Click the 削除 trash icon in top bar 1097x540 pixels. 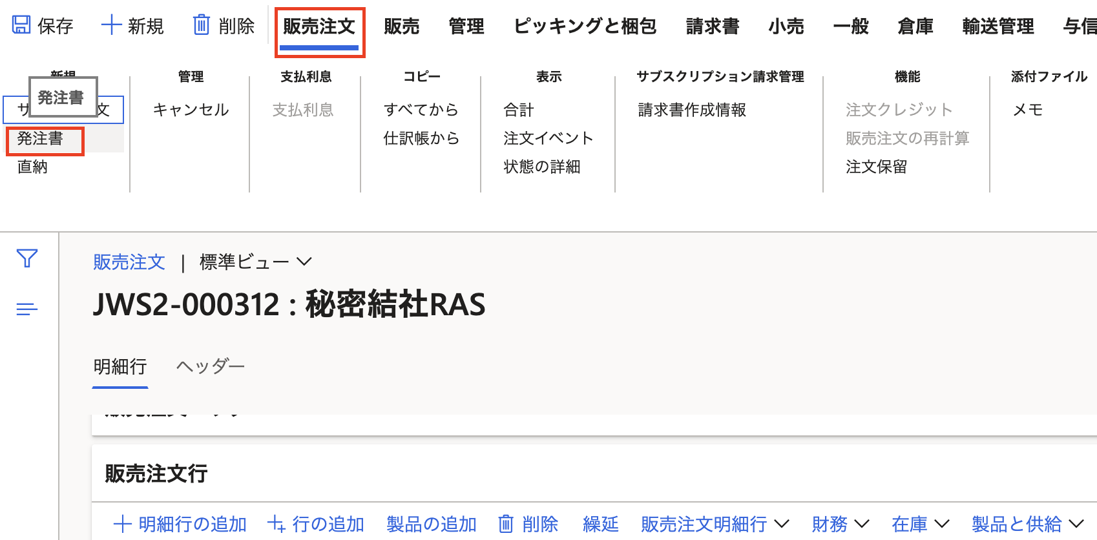(x=202, y=25)
